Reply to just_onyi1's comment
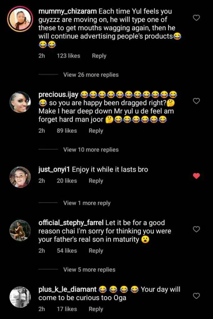Image resolution: width=213 pixels, height=319 pixels. pos(96,181)
